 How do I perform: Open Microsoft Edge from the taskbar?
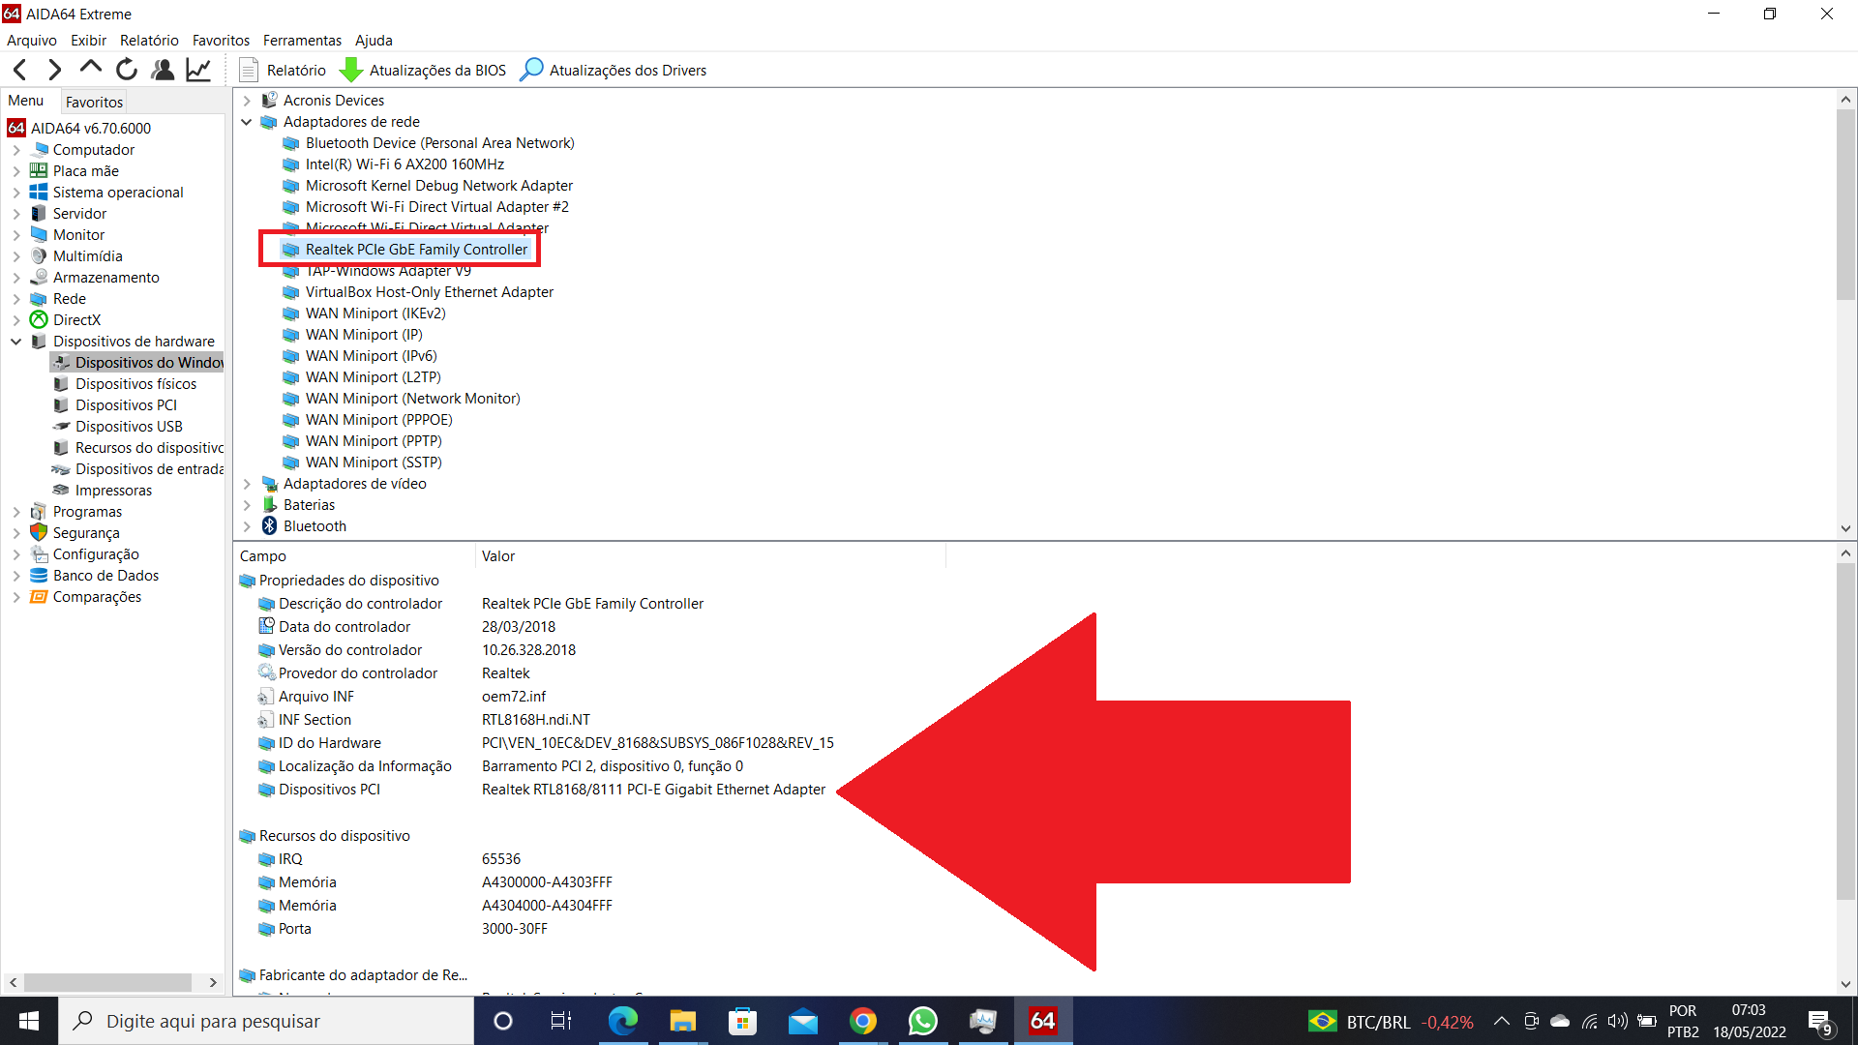[622, 1021]
